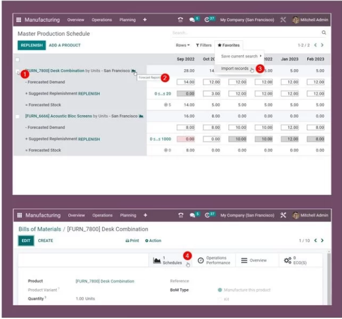Screen dimensions: 342x319
Task: Open [FURN_6666] Acoustic Bloc Screens product link
Action: (58, 116)
